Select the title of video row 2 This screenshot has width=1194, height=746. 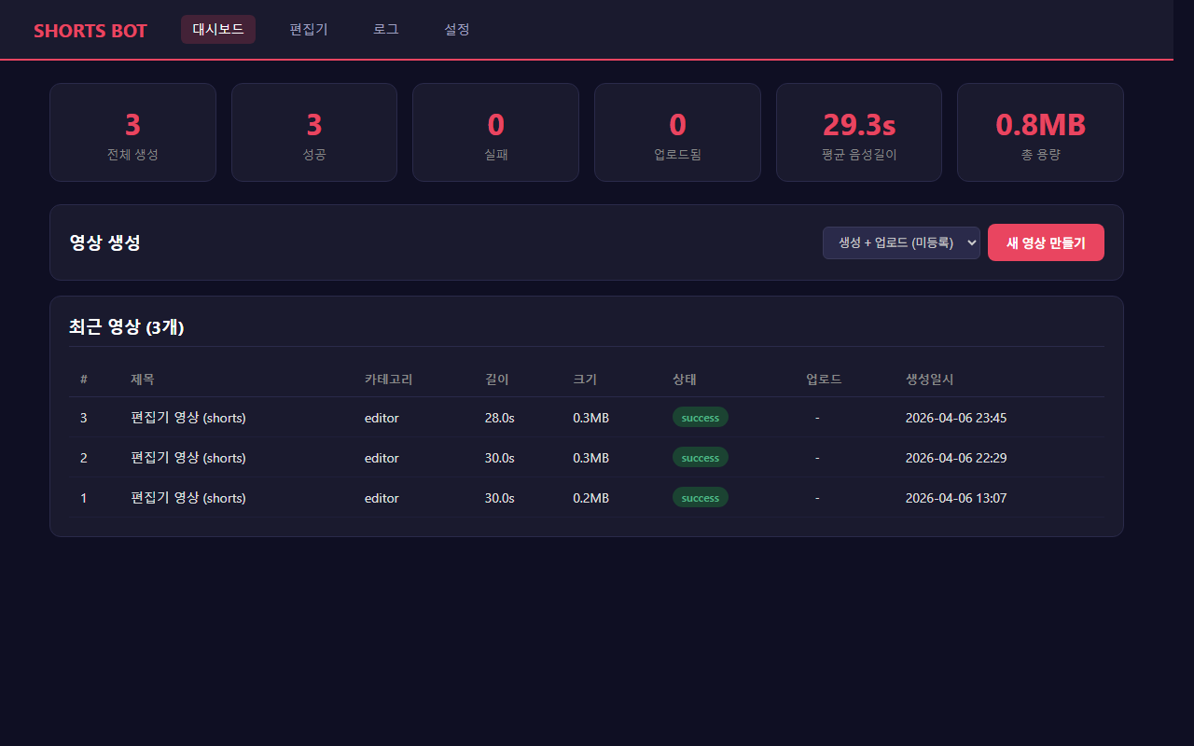tap(188, 458)
